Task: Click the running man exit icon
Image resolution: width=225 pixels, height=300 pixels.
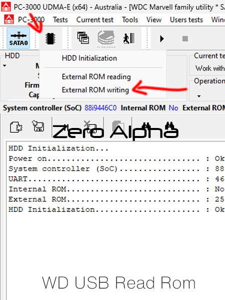Action: [129, 38]
